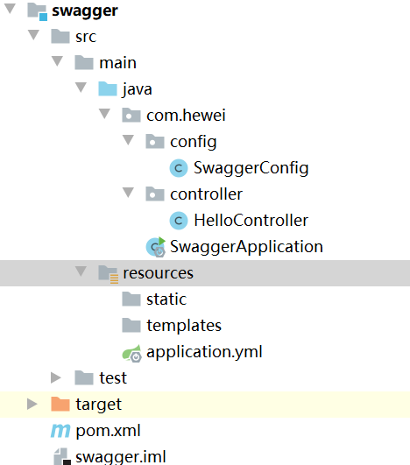Select the config package label
The image size is (410, 465).
(x=194, y=142)
